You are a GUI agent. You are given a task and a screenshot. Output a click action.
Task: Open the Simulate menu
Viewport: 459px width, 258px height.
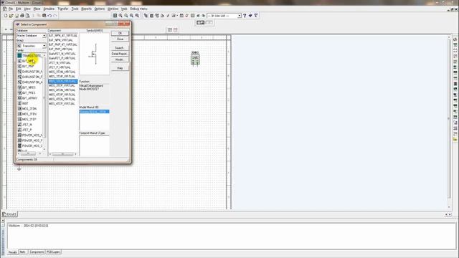pyautogui.click(x=49, y=9)
